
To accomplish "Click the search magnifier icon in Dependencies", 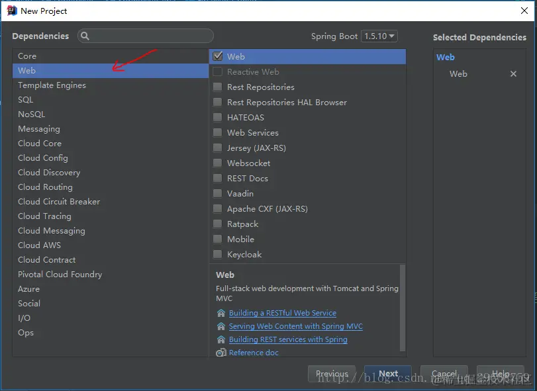I will tap(85, 36).
